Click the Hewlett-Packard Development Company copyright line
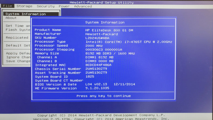 point(101,115)
